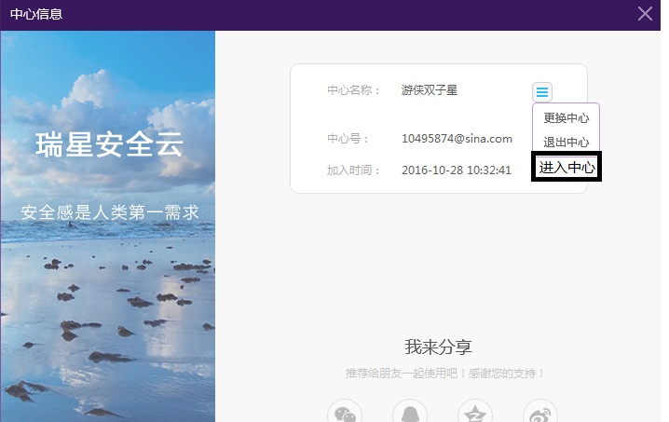Click the email 10495874@sina.com
669x422 pixels.
coord(457,139)
